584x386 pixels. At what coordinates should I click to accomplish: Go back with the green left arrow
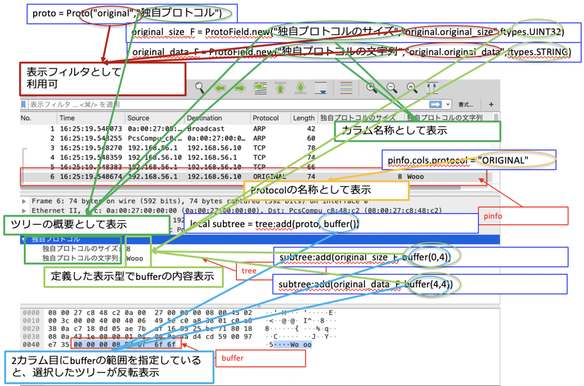[220, 88]
